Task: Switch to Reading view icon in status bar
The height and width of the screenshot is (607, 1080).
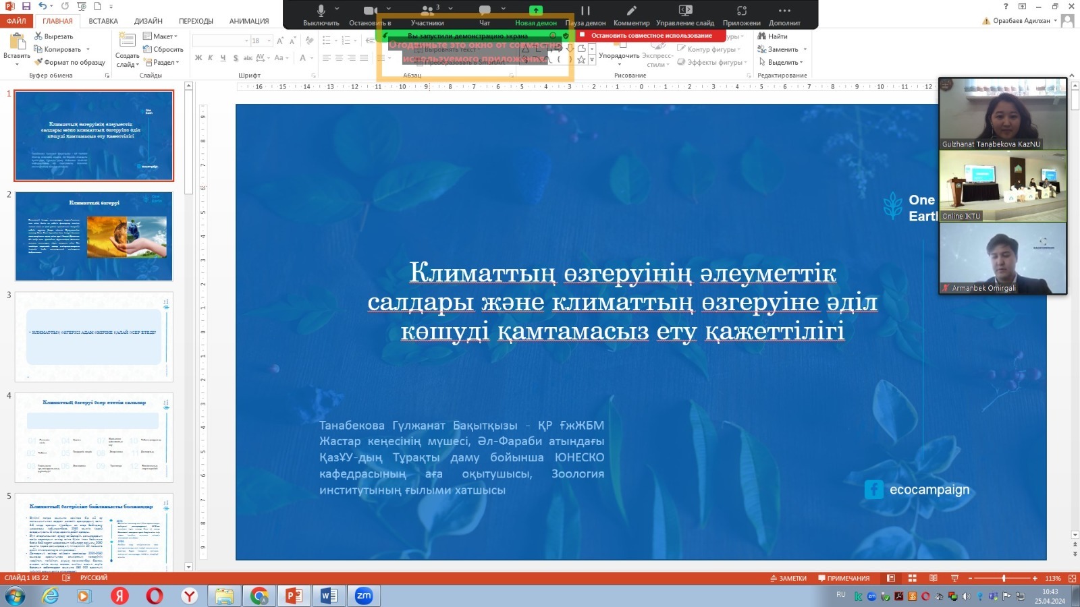Action: (x=934, y=578)
